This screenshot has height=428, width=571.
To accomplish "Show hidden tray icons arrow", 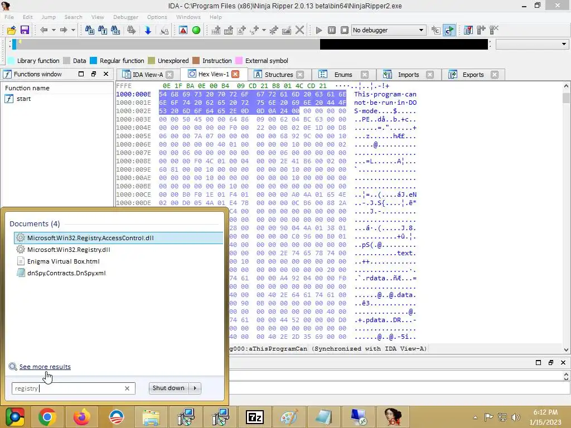I will tap(475, 417).
